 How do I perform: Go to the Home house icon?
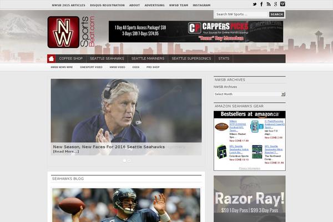point(51,59)
